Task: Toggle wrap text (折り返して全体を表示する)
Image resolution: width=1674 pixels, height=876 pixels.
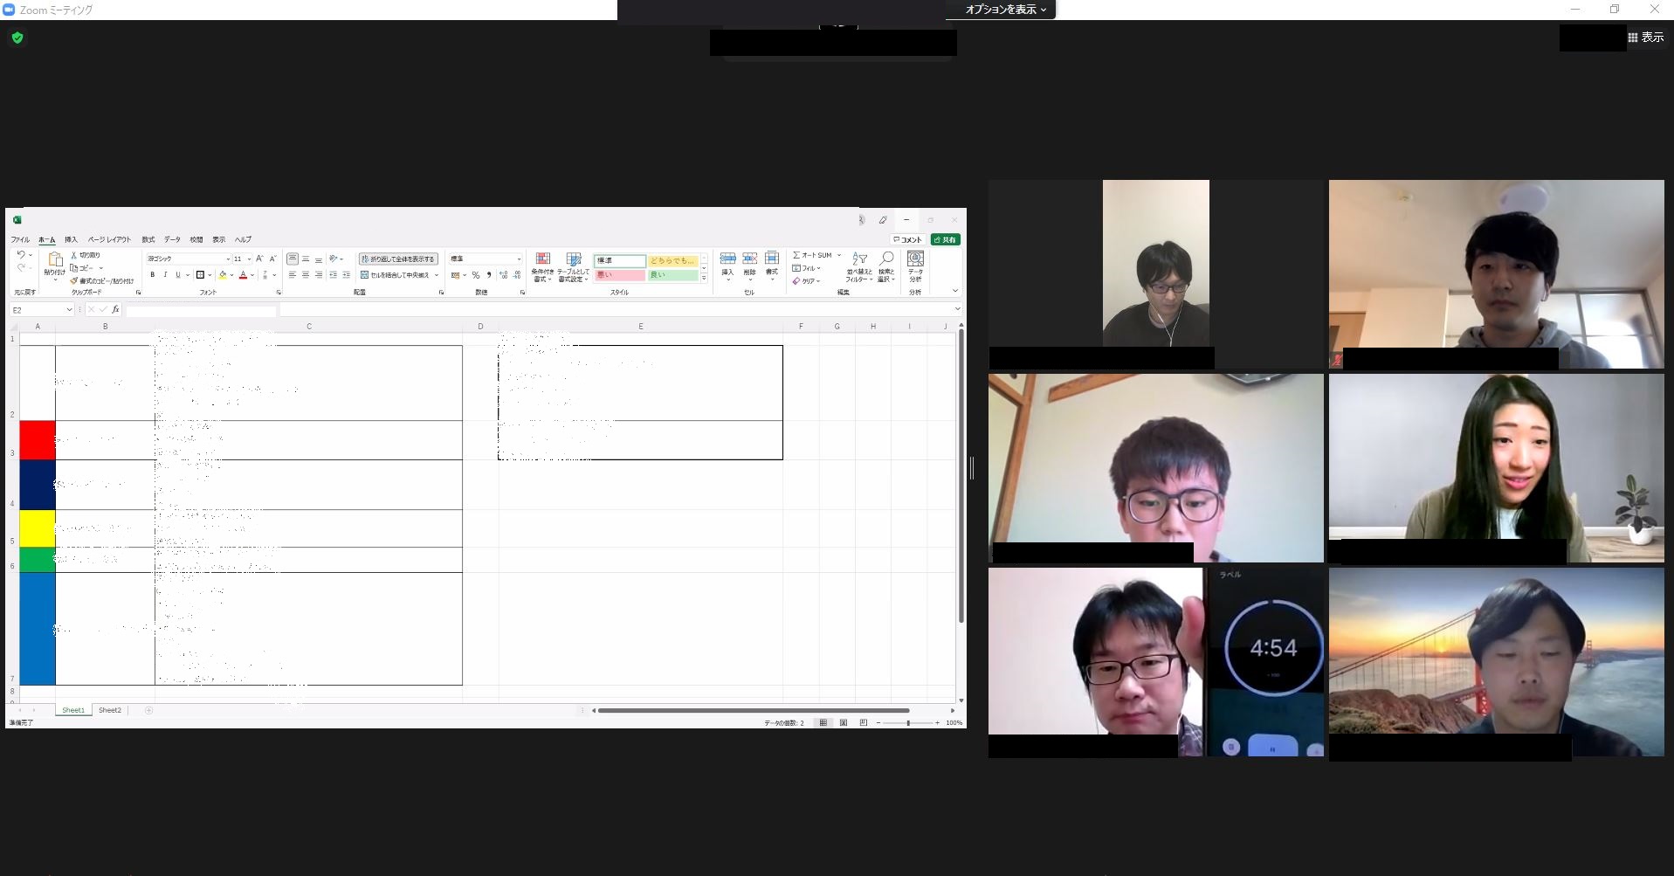Action: (x=398, y=259)
